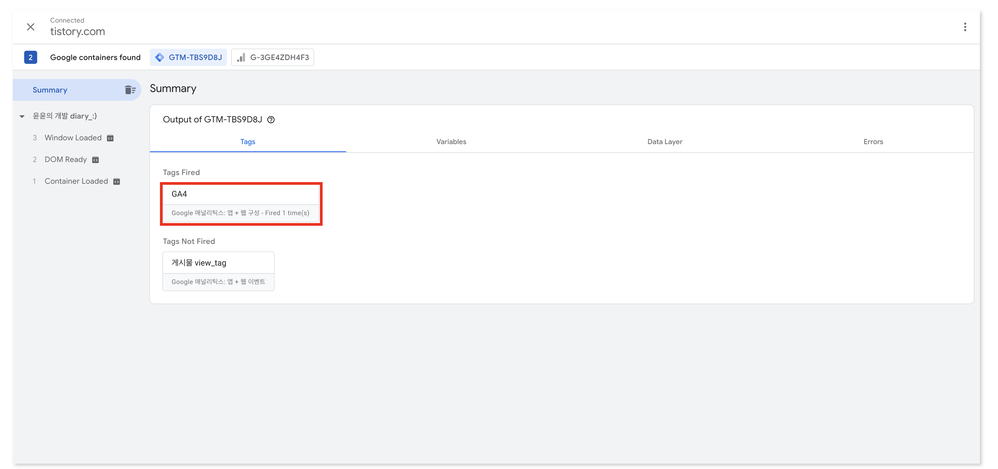Select Summary in the left sidebar
998x469 pixels.
coord(50,90)
